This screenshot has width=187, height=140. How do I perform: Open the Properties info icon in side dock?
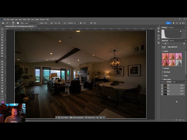pos(158,38)
